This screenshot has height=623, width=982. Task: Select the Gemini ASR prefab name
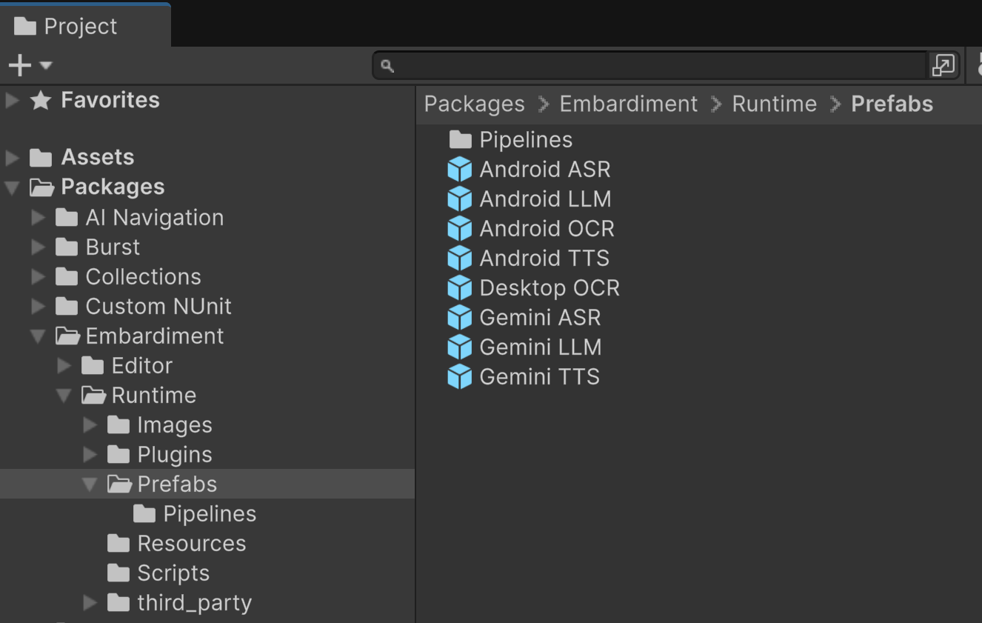[x=540, y=318]
